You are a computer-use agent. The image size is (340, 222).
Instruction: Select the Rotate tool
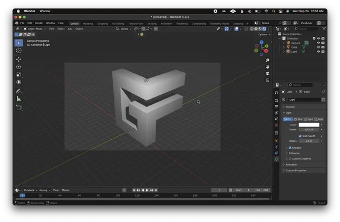pos(18,67)
